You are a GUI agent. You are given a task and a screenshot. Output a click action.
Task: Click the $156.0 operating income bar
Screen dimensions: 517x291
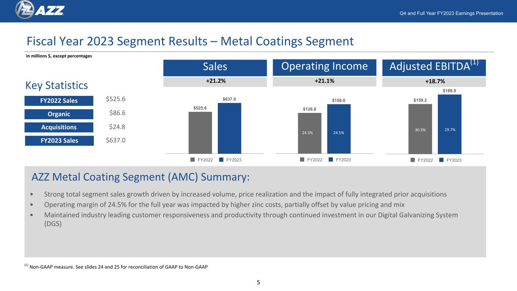[339, 129]
